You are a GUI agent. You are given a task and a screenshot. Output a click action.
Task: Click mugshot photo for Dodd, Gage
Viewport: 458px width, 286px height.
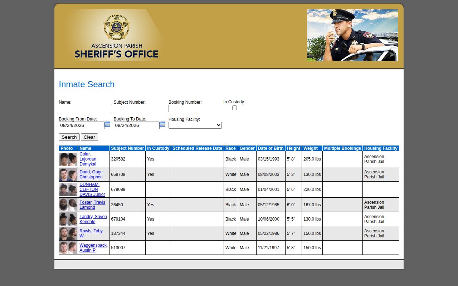tap(68, 174)
